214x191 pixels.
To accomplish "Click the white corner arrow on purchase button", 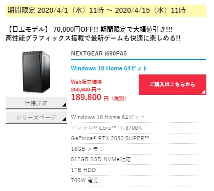I will (x=204, y=92).
